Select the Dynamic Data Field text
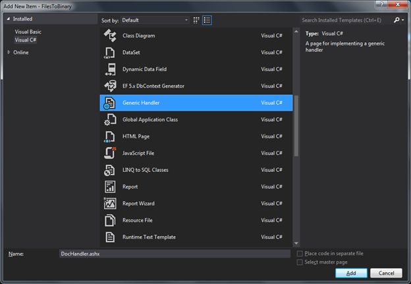The image size is (411, 284). (144, 69)
